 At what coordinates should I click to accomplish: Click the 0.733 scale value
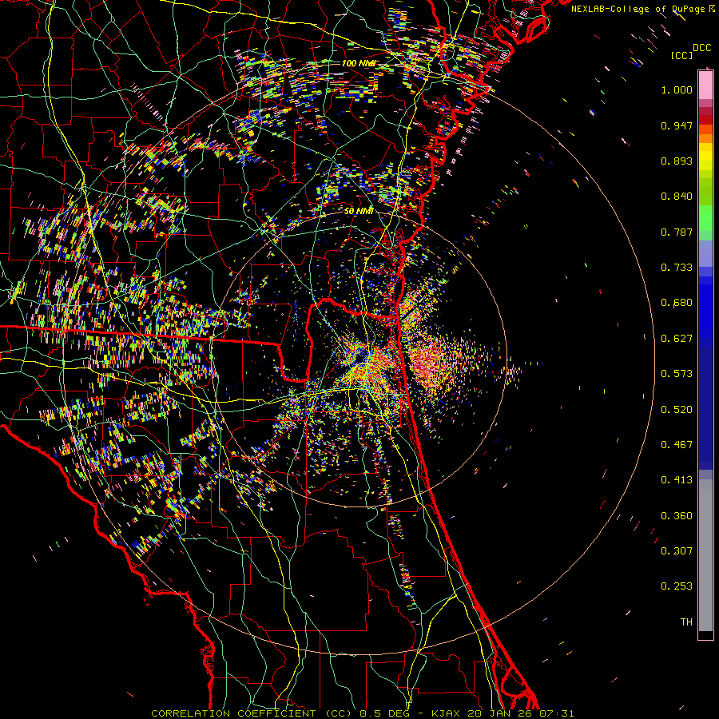point(677,268)
